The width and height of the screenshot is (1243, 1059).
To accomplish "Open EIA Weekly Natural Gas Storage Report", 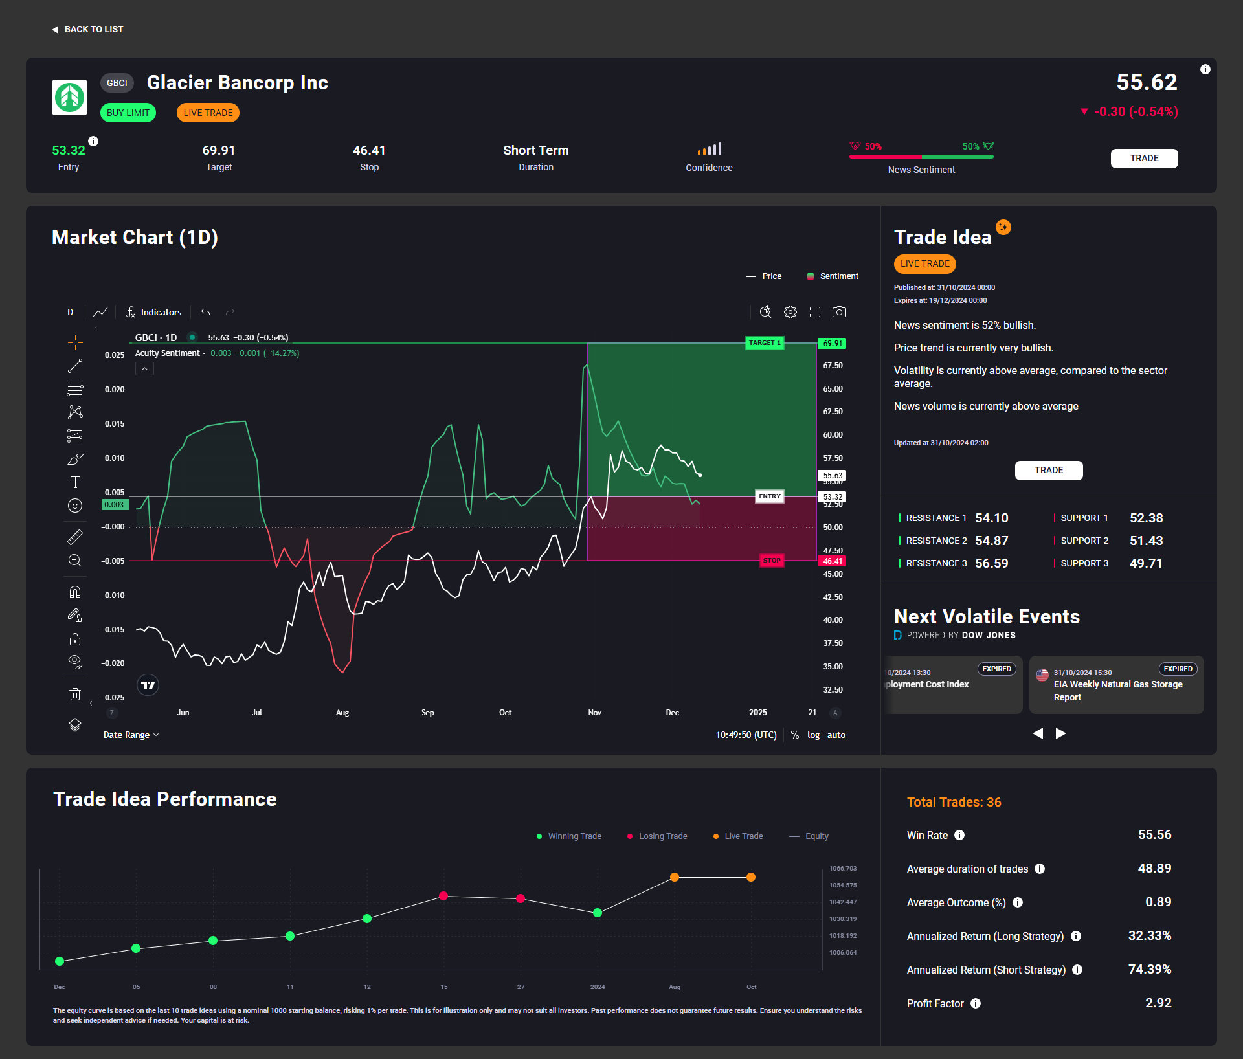I will click(1117, 685).
